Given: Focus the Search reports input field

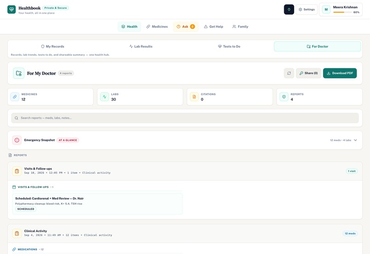Looking at the screenshot, I should pyautogui.click(x=185, y=118).
